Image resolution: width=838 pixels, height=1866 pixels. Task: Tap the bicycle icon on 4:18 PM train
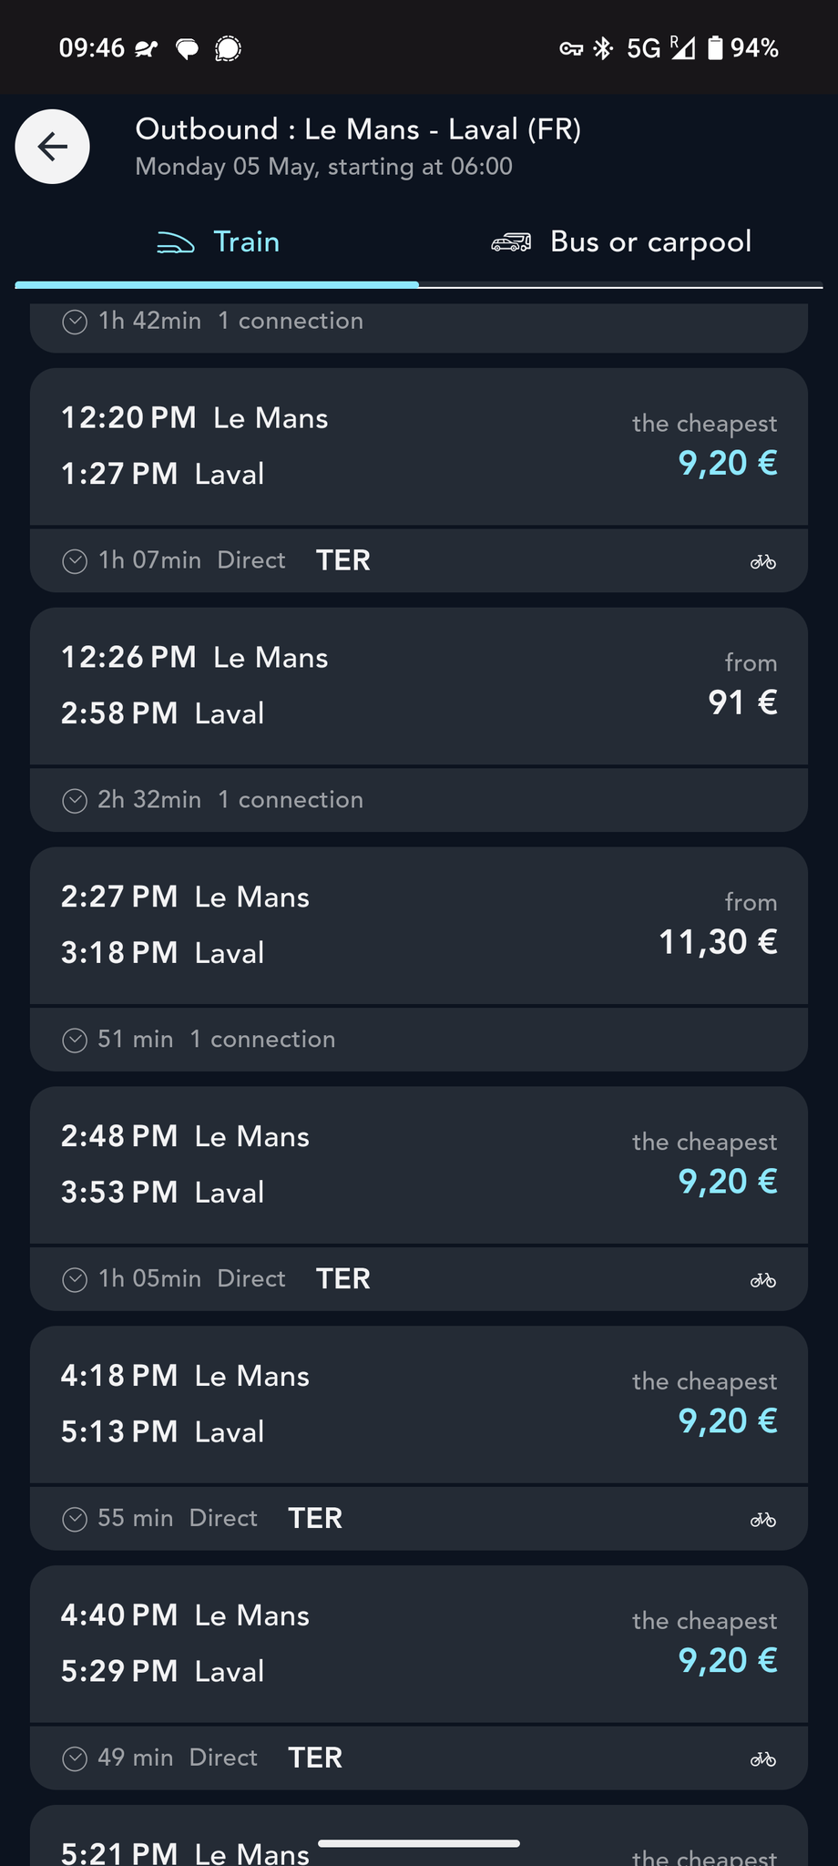(x=762, y=1519)
